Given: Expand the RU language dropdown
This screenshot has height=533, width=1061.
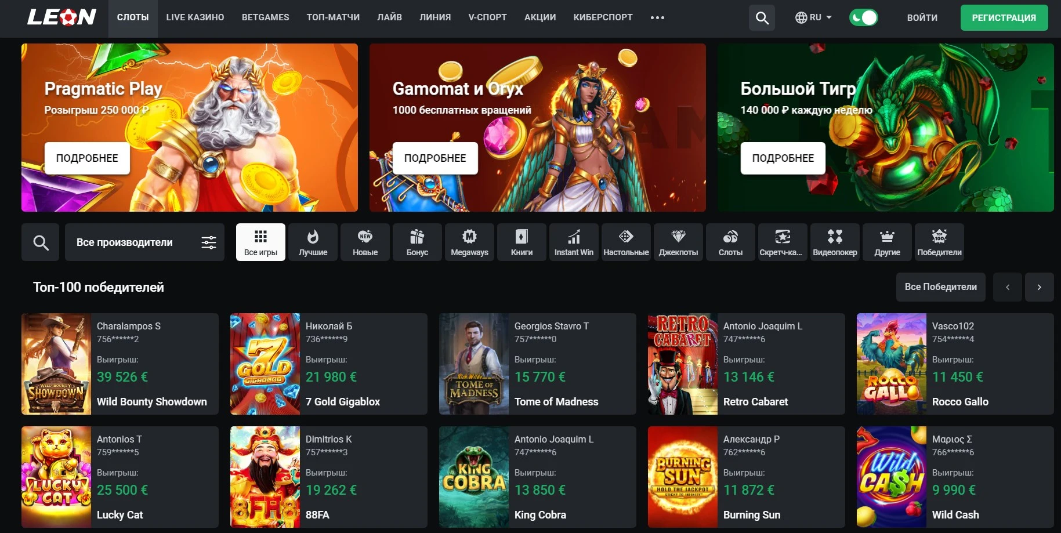Looking at the screenshot, I should point(813,18).
